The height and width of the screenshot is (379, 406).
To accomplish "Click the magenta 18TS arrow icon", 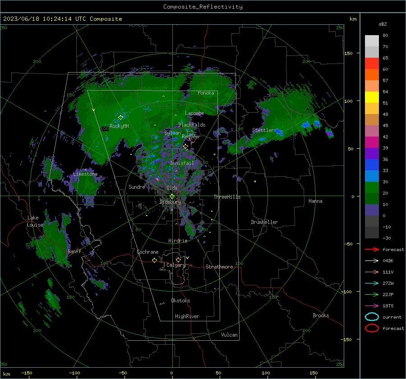I will 372,306.
